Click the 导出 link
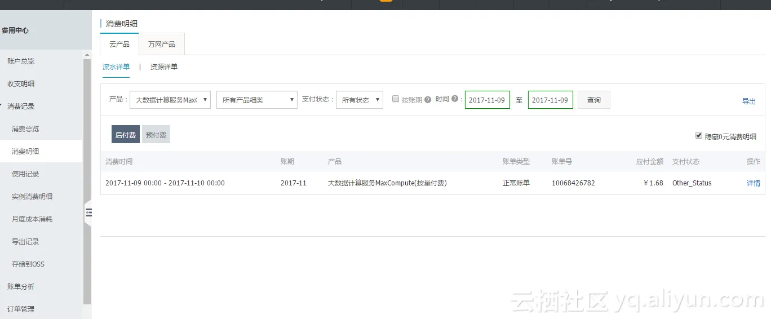The height and width of the screenshot is (319, 771). (x=749, y=101)
